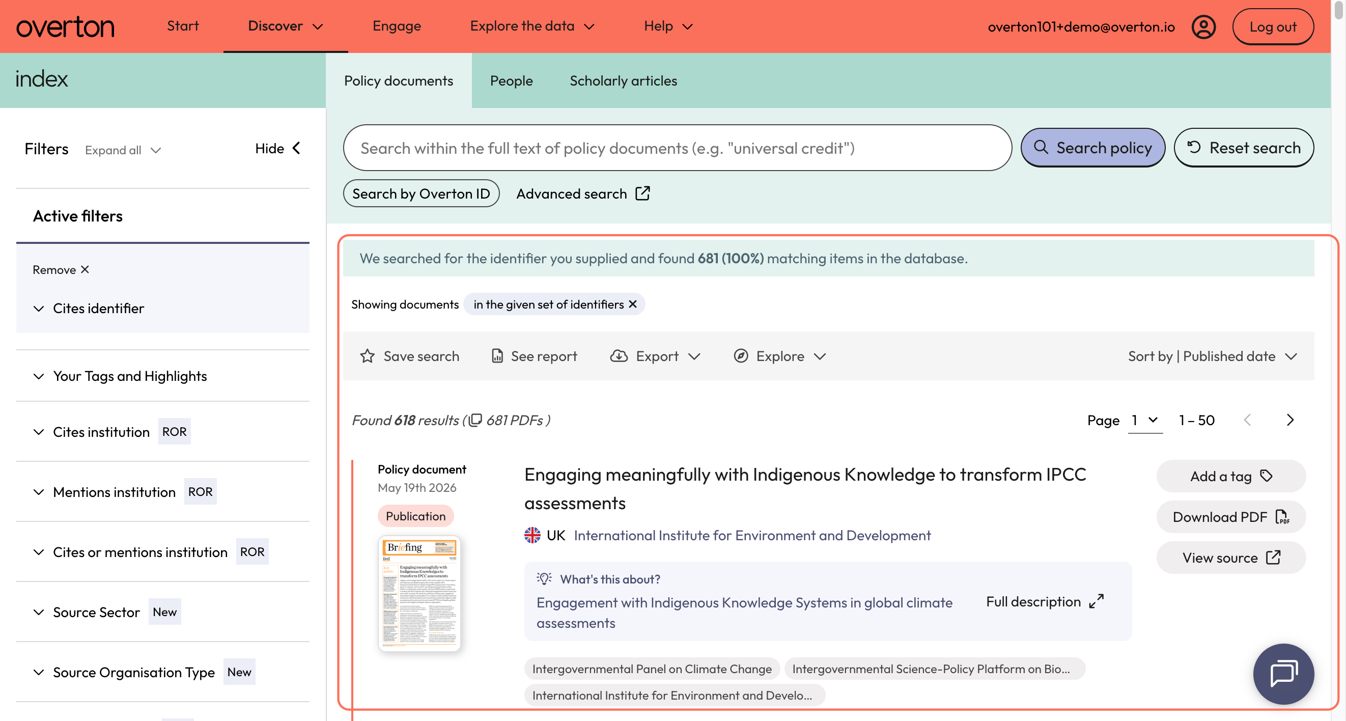This screenshot has width=1346, height=721.
Task: Go to Start in top navigation
Action: coord(183,26)
